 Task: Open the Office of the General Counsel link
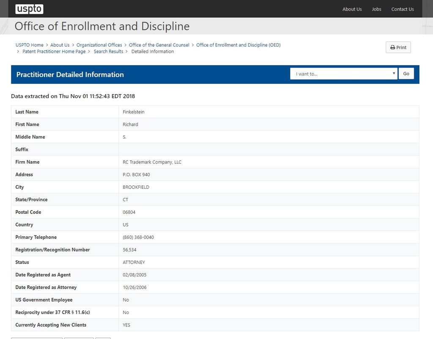coord(159,45)
